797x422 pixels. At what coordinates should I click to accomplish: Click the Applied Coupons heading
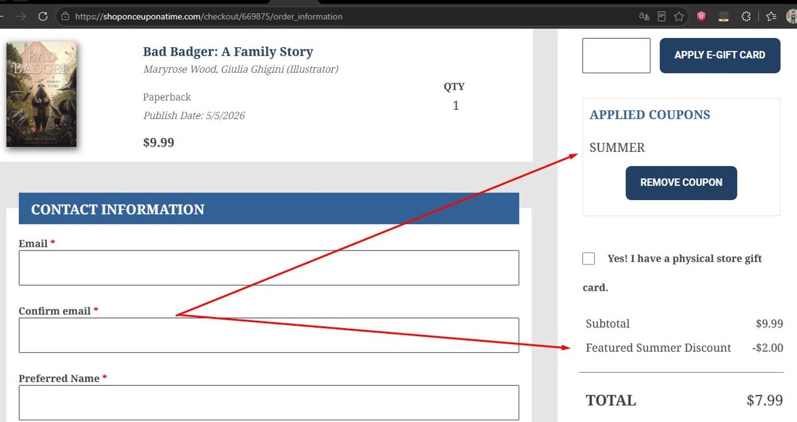[x=650, y=115]
